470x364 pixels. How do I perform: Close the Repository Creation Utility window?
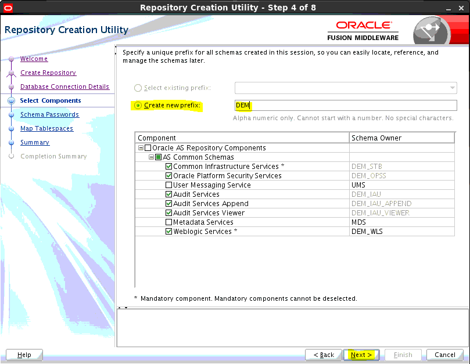(461, 8)
